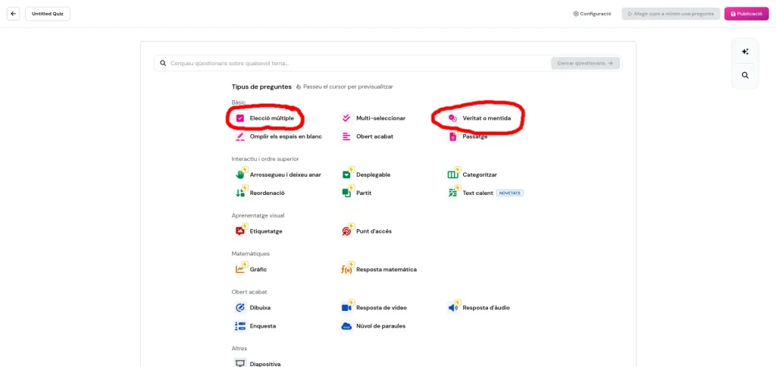Click the quiz search input field
Image resolution: width=776 pixels, height=367 pixels.
pyautogui.click(x=356, y=63)
